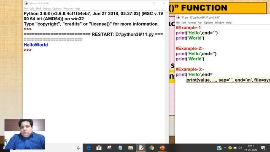The height and width of the screenshot is (152, 270).
Task: Click the FUNCTION slide title behind editor
Action: (x=204, y=8)
